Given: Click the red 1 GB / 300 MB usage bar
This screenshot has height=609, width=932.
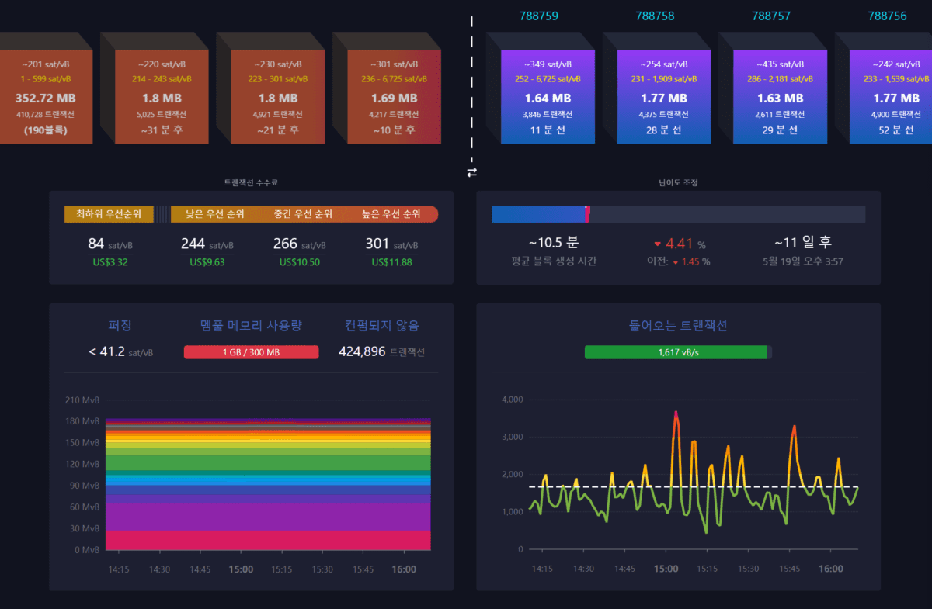Looking at the screenshot, I should [251, 352].
